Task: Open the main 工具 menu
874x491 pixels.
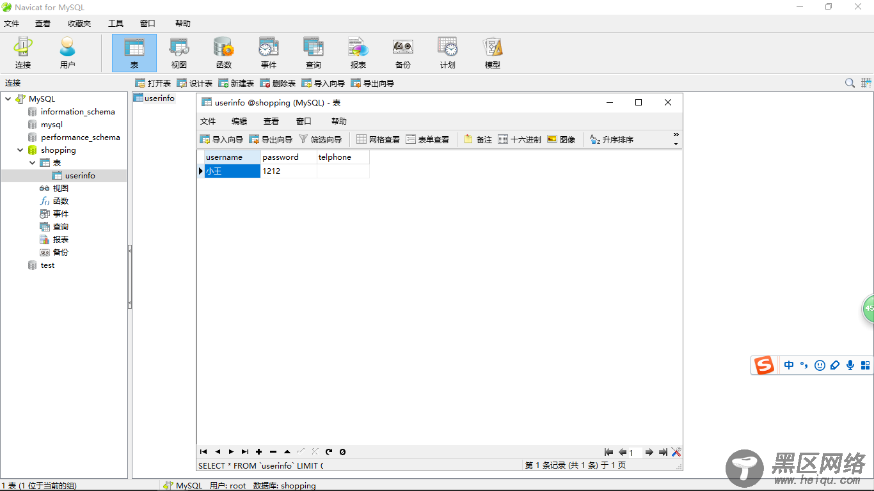Action: click(x=116, y=24)
